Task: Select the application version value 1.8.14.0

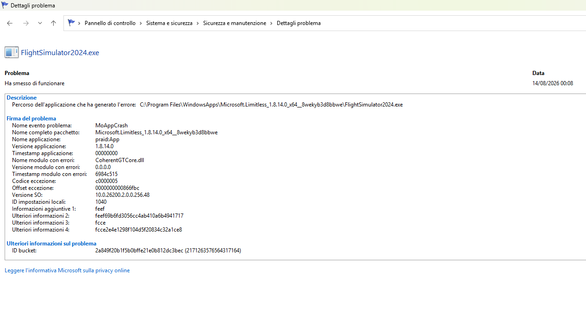Action: pos(104,146)
